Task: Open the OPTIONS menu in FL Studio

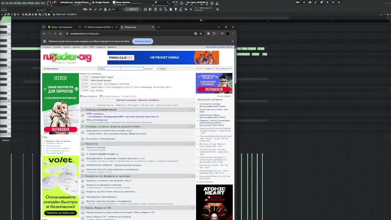Action: click(x=31, y=3)
